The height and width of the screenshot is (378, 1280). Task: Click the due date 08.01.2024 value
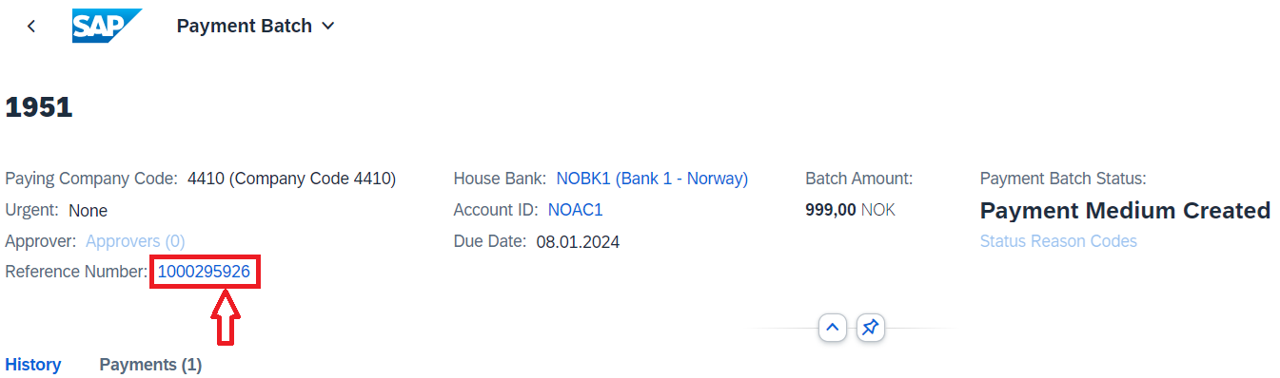pyautogui.click(x=578, y=242)
